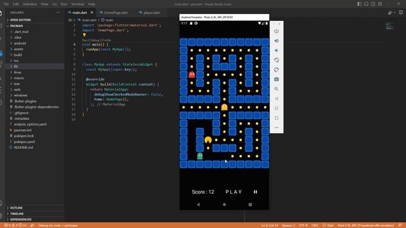Click the lightbulb quick-fix icon
This screenshot has width=406, height=228.
coord(84,35)
